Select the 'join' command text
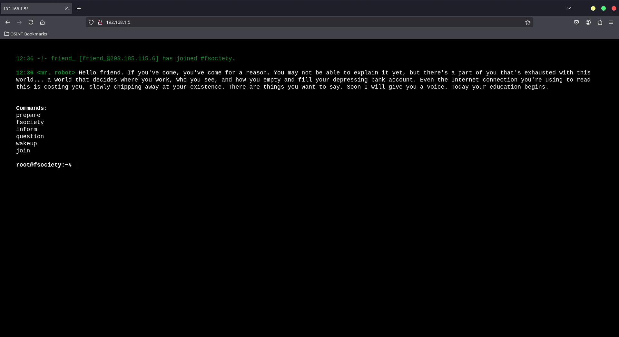Screen dimensions: 619x337 tap(23, 151)
